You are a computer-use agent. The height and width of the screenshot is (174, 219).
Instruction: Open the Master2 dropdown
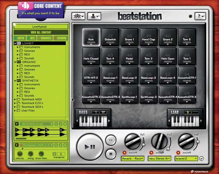186,159
